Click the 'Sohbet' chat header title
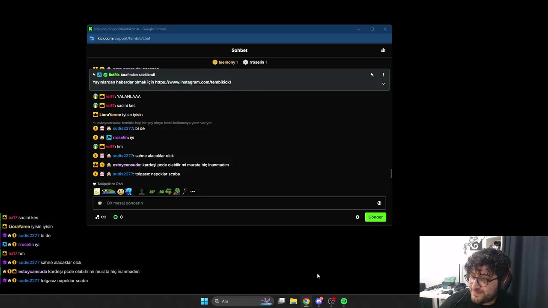 tap(239, 50)
